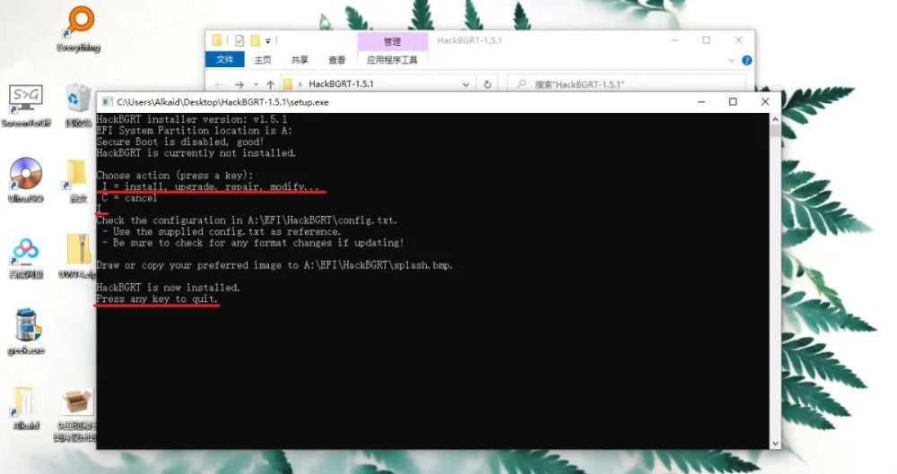
Task: Select the 管理 contextual tab
Action: (393, 42)
